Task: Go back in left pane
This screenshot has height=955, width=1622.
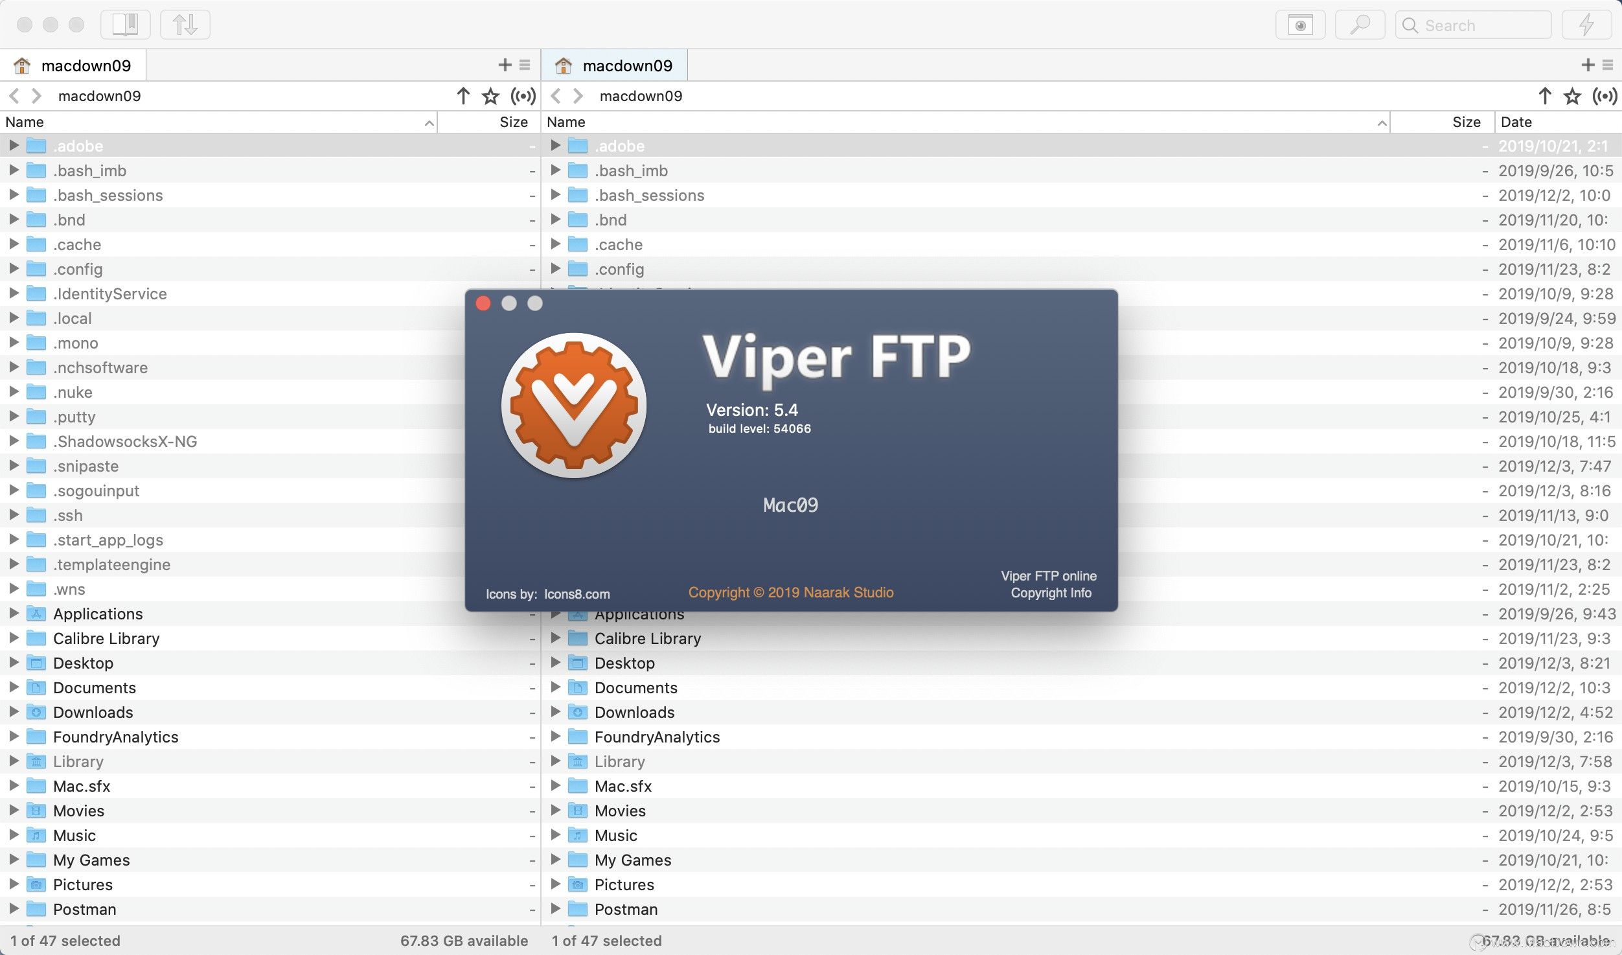Action: click(x=14, y=96)
